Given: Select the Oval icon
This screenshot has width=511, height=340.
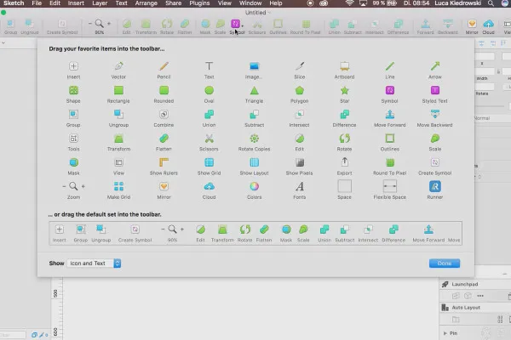Looking at the screenshot, I should pos(209,90).
